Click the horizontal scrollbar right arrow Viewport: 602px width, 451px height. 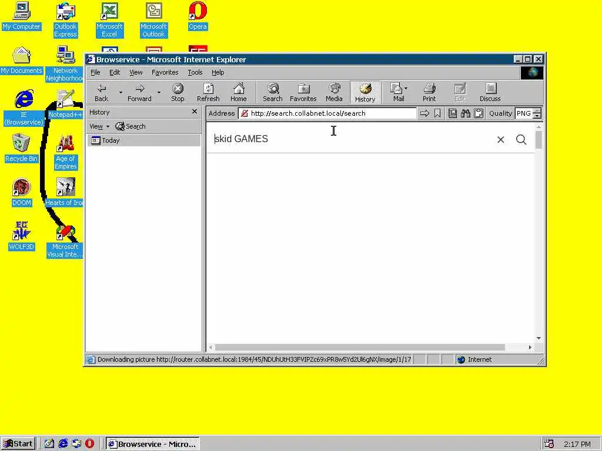point(530,347)
